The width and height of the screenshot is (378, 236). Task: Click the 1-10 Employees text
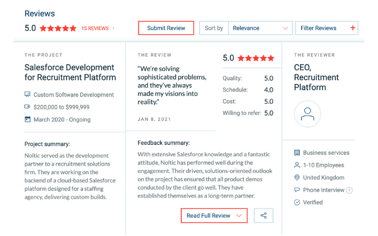[323, 165]
